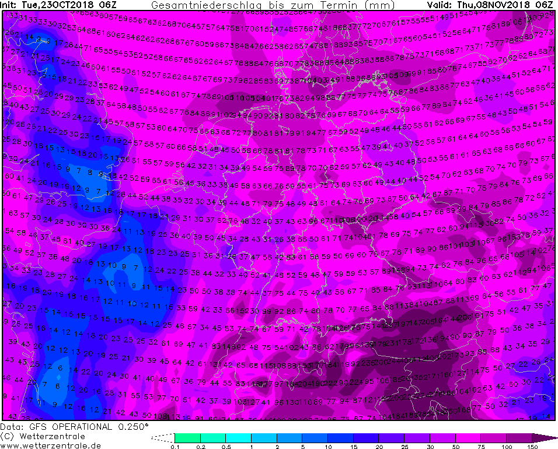558x449 pixels.
Task: Click the dotted white arrow below 0.1
Action: pos(163,437)
